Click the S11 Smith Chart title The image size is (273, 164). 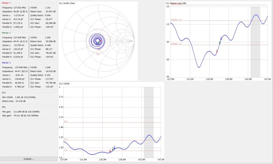click(x=67, y=4)
